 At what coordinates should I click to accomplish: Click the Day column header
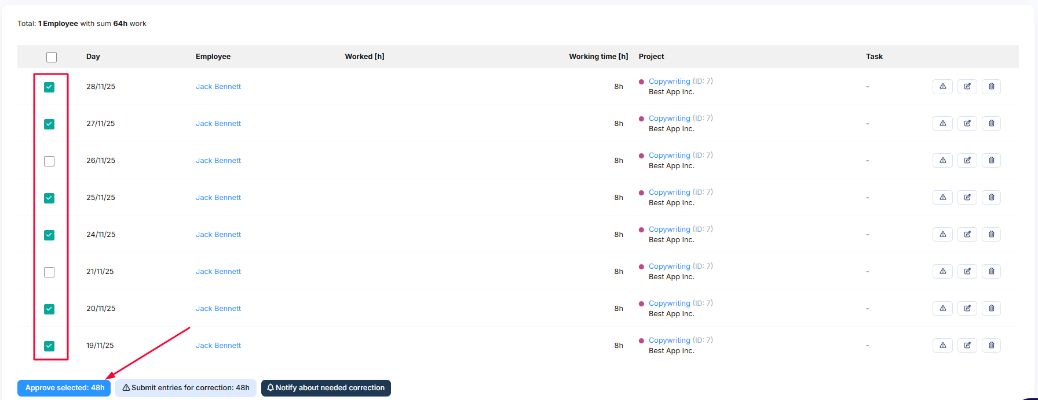click(x=93, y=57)
